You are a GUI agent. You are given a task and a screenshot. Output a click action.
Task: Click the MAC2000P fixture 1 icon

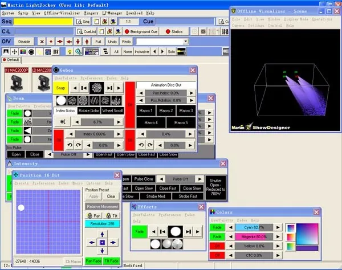pyautogui.click(x=17, y=80)
